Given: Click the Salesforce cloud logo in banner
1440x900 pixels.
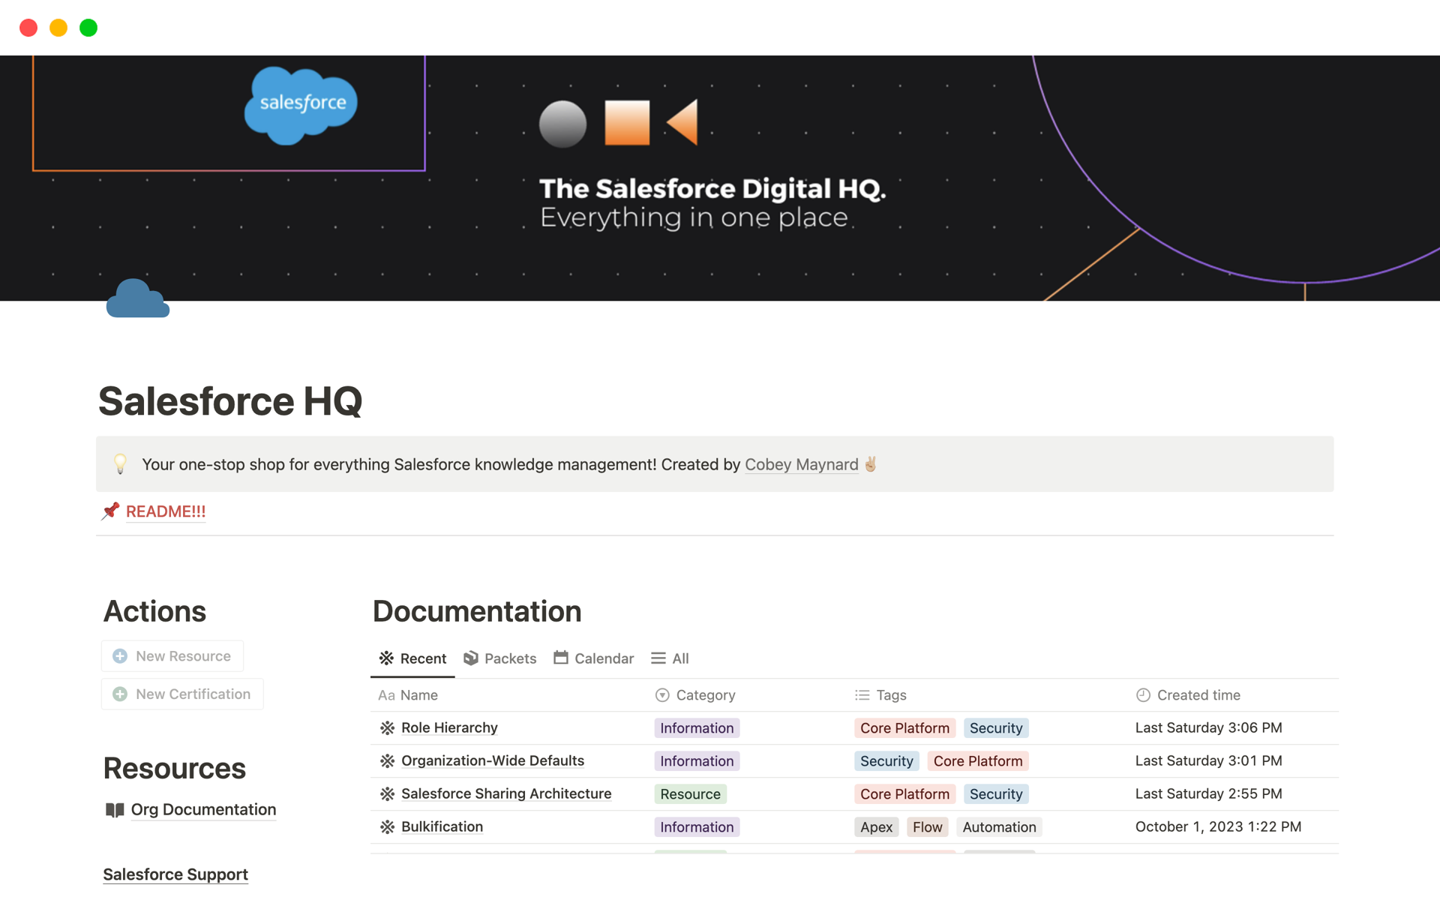Looking at the screenshot, I should pos(301,105).
